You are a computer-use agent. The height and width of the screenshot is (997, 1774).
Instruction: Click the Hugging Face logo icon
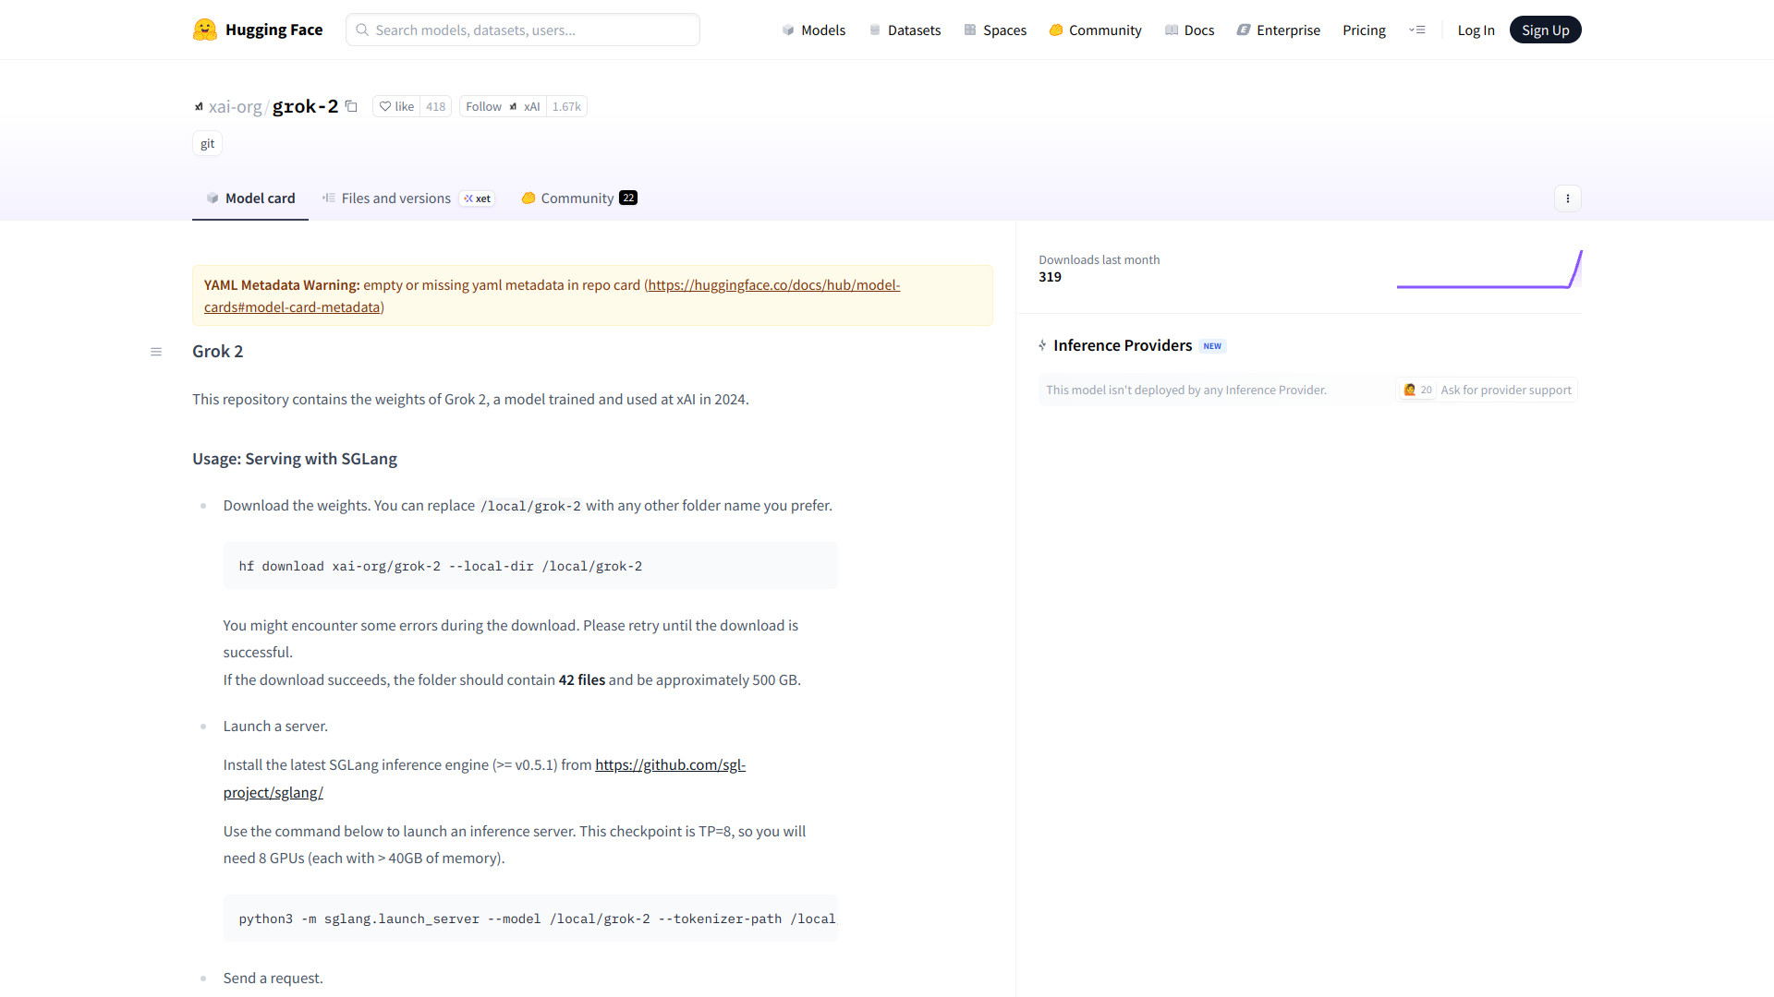tap(203, 29)
